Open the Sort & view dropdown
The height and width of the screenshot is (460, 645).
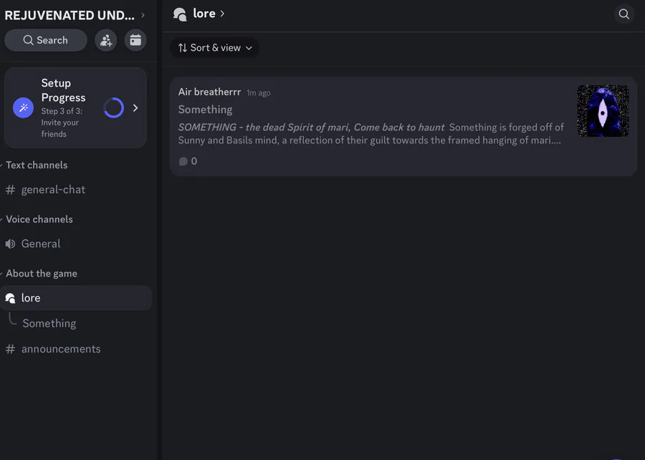click(x=215, y=48)
